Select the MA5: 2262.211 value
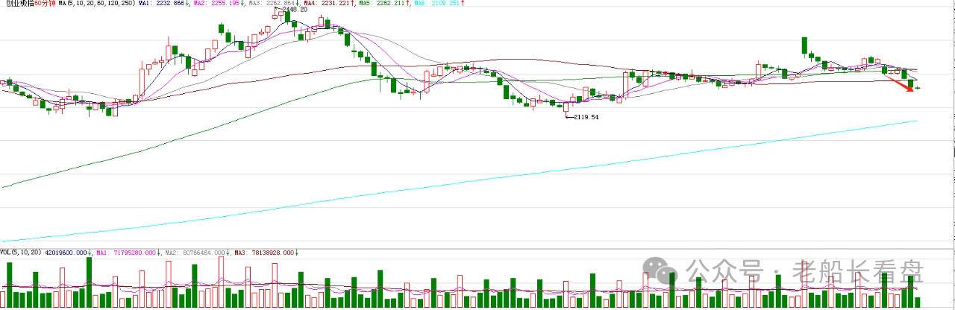Viewport: 955px width, 310px height. click(383, 4)
